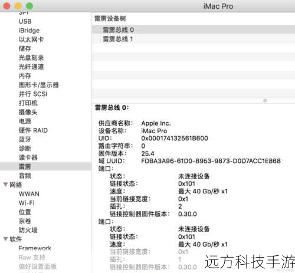This screenshot has width=295, height=273.
Task: Zoom the window with green button
Action: (29, 6)
